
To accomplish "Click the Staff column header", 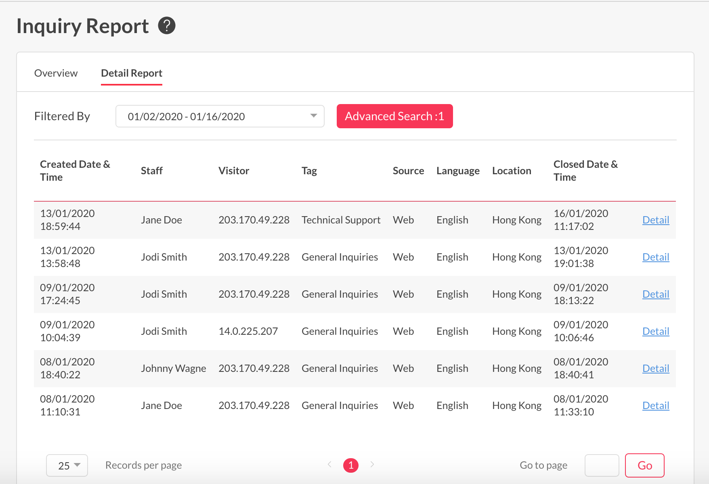I will (151, 171).
